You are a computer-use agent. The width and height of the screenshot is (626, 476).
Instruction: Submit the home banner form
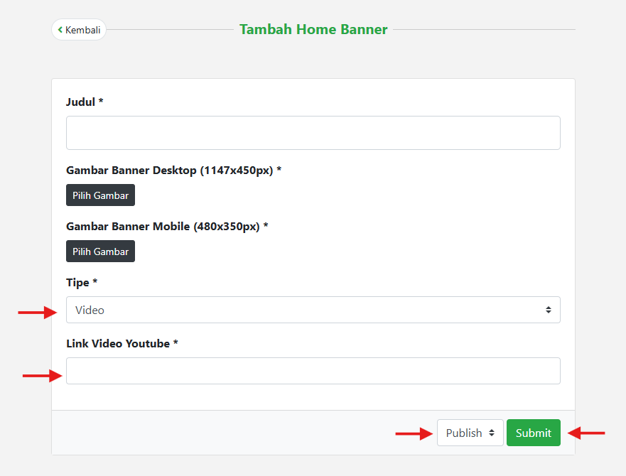(533, 433)
